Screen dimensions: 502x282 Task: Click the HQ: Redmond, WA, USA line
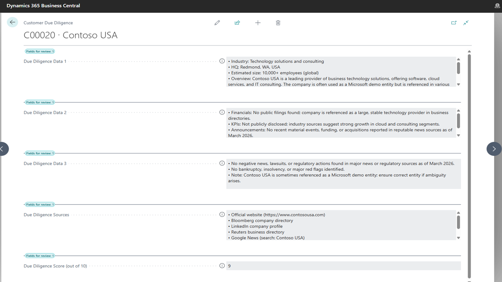[254, 67]
